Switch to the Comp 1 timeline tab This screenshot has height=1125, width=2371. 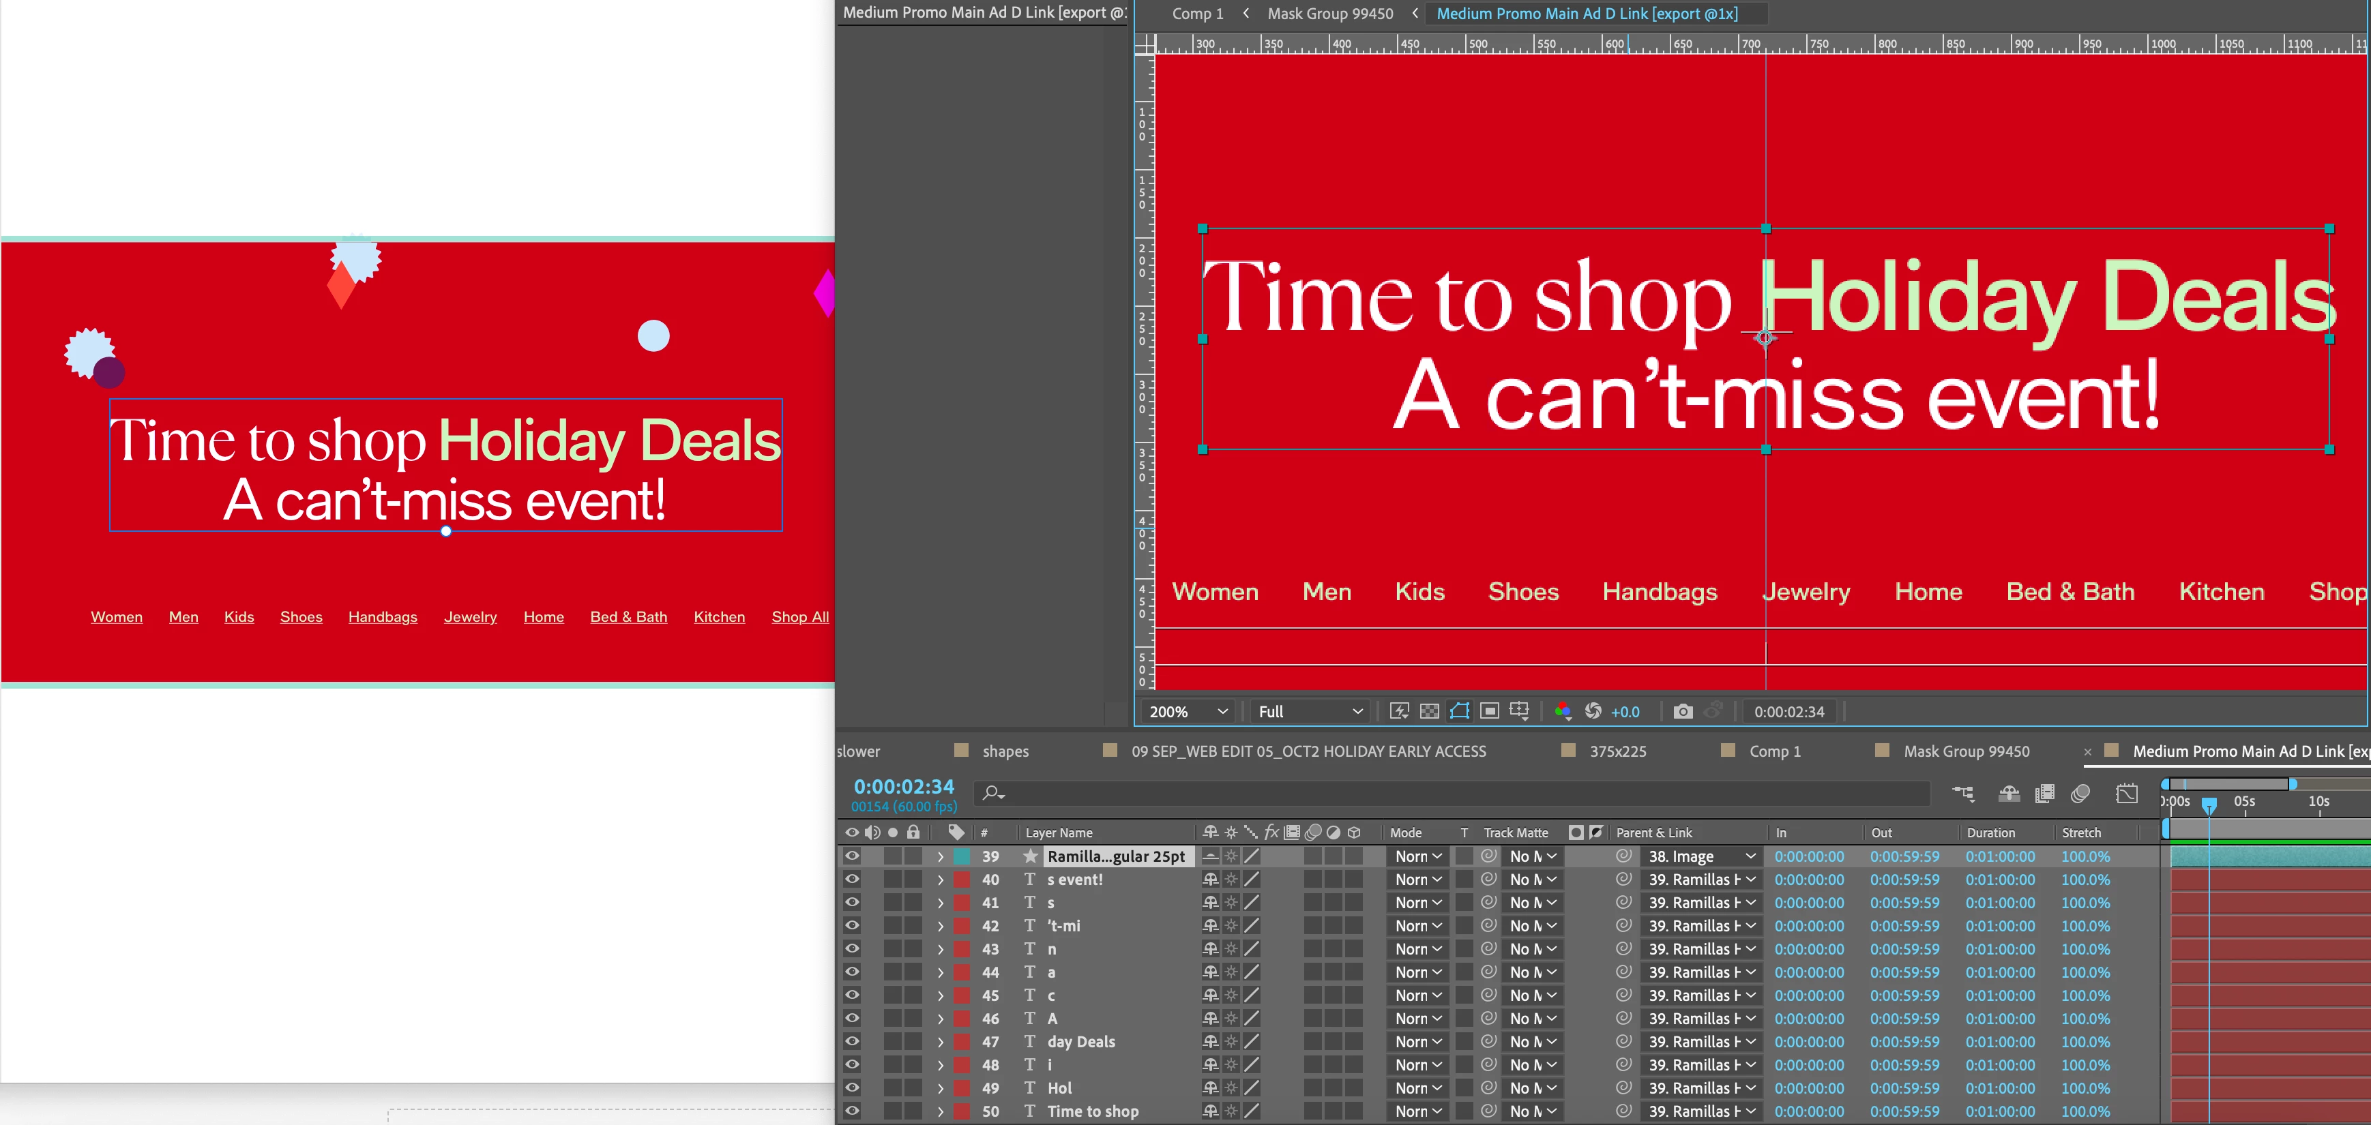coord(1773,751)
